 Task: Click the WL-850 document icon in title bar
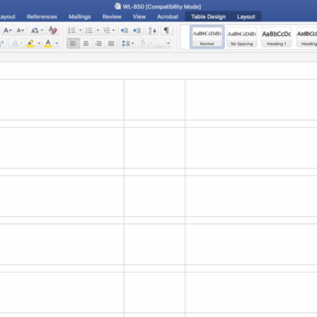118,6
